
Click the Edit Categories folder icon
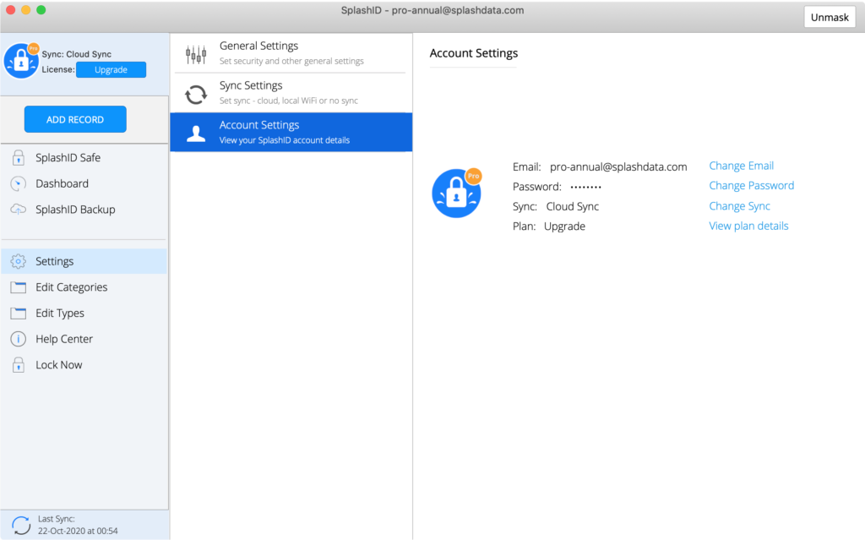point(18,287)
